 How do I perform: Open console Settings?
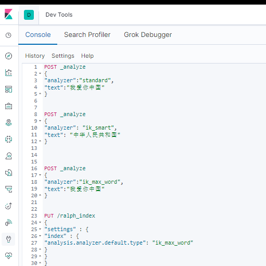(63, 56)
